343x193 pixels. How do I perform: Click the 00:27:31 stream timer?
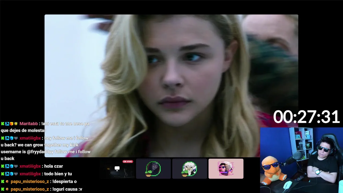[306, 117]
